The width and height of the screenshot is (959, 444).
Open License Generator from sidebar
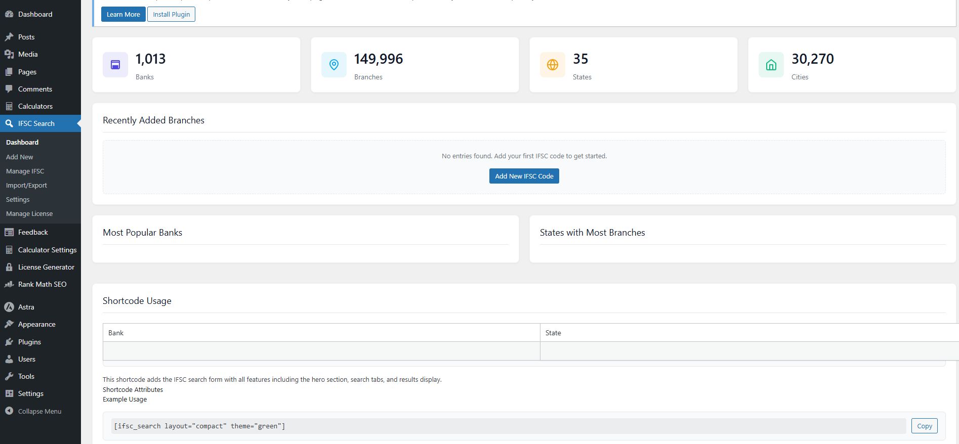(46, 267)
